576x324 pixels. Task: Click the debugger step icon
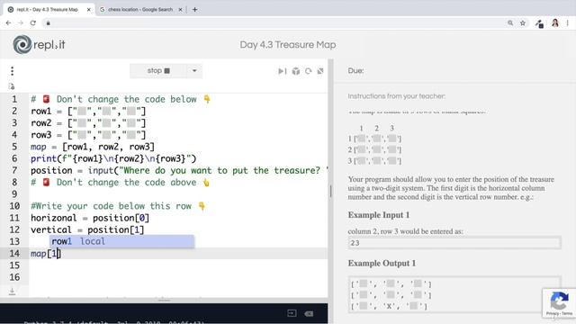[282, 71]
